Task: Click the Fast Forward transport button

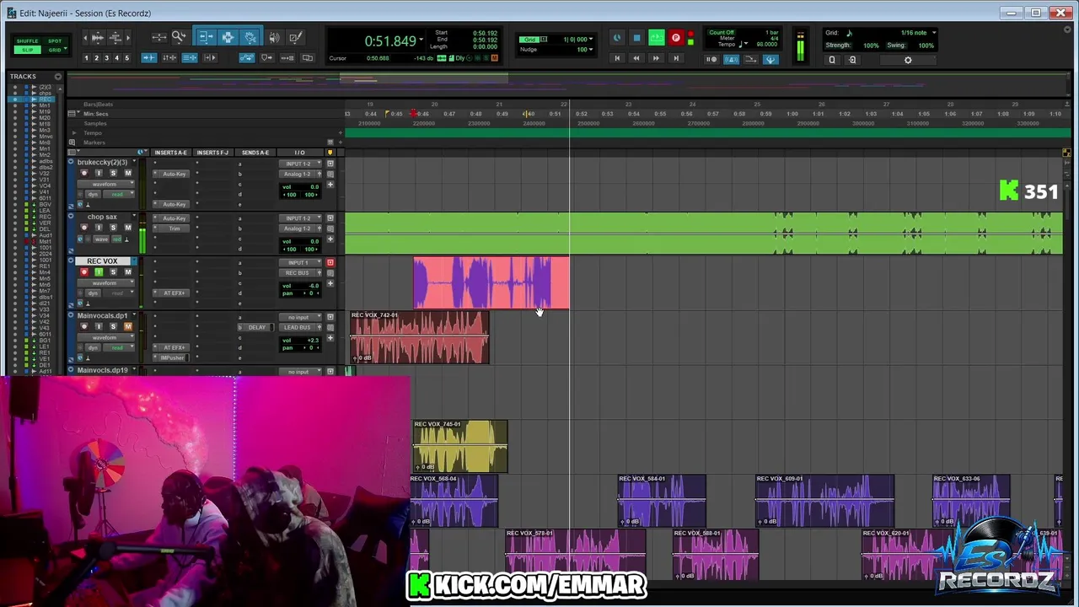Action: [656, 58]
